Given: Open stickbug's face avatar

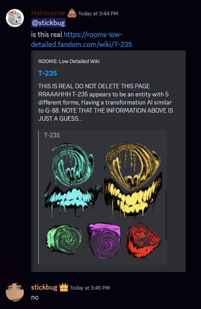Looking at the screenshot, I should pos(15,292).
